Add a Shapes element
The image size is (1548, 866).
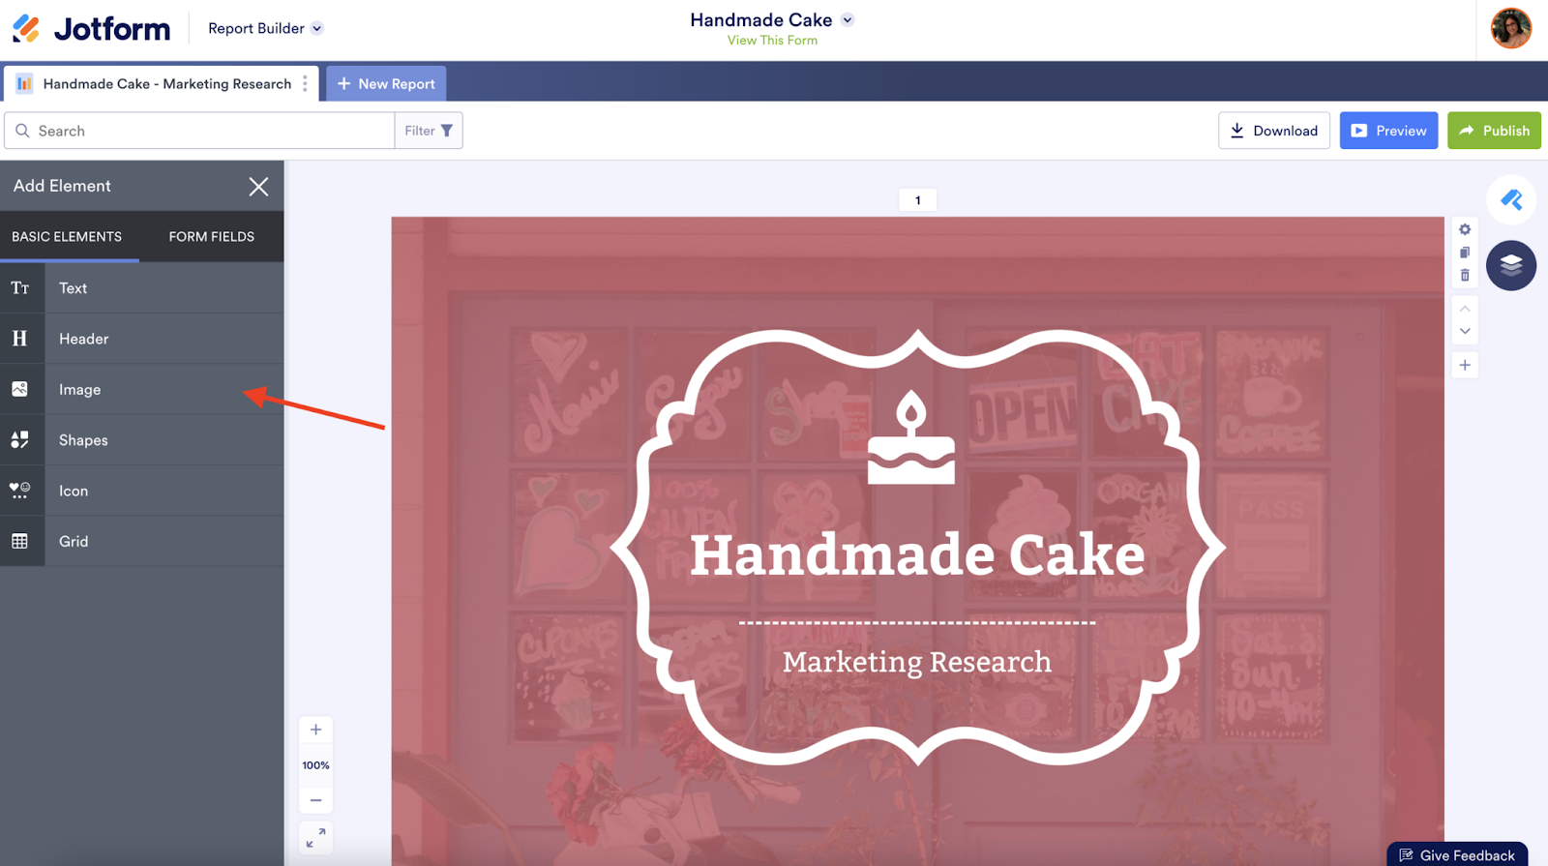142,440
